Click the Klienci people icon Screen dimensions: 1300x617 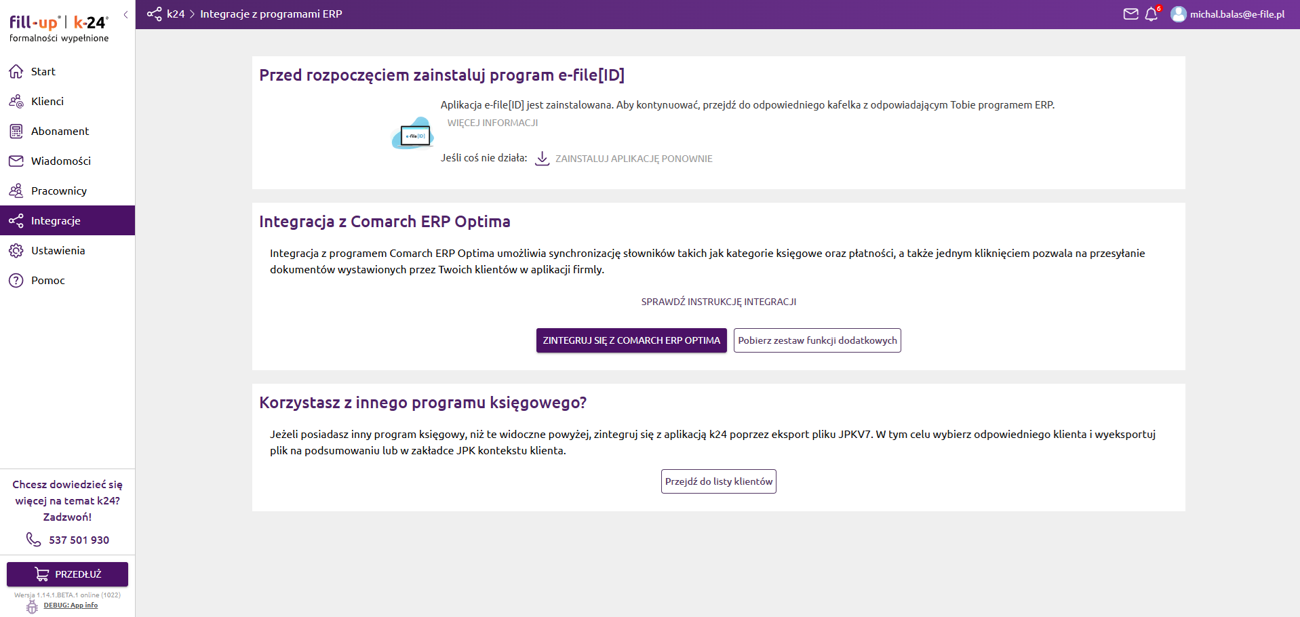coord(16,101)
